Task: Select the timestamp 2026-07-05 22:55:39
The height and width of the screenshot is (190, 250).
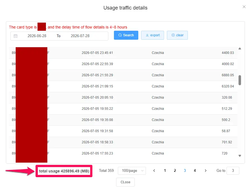Action: click(97, 64)
